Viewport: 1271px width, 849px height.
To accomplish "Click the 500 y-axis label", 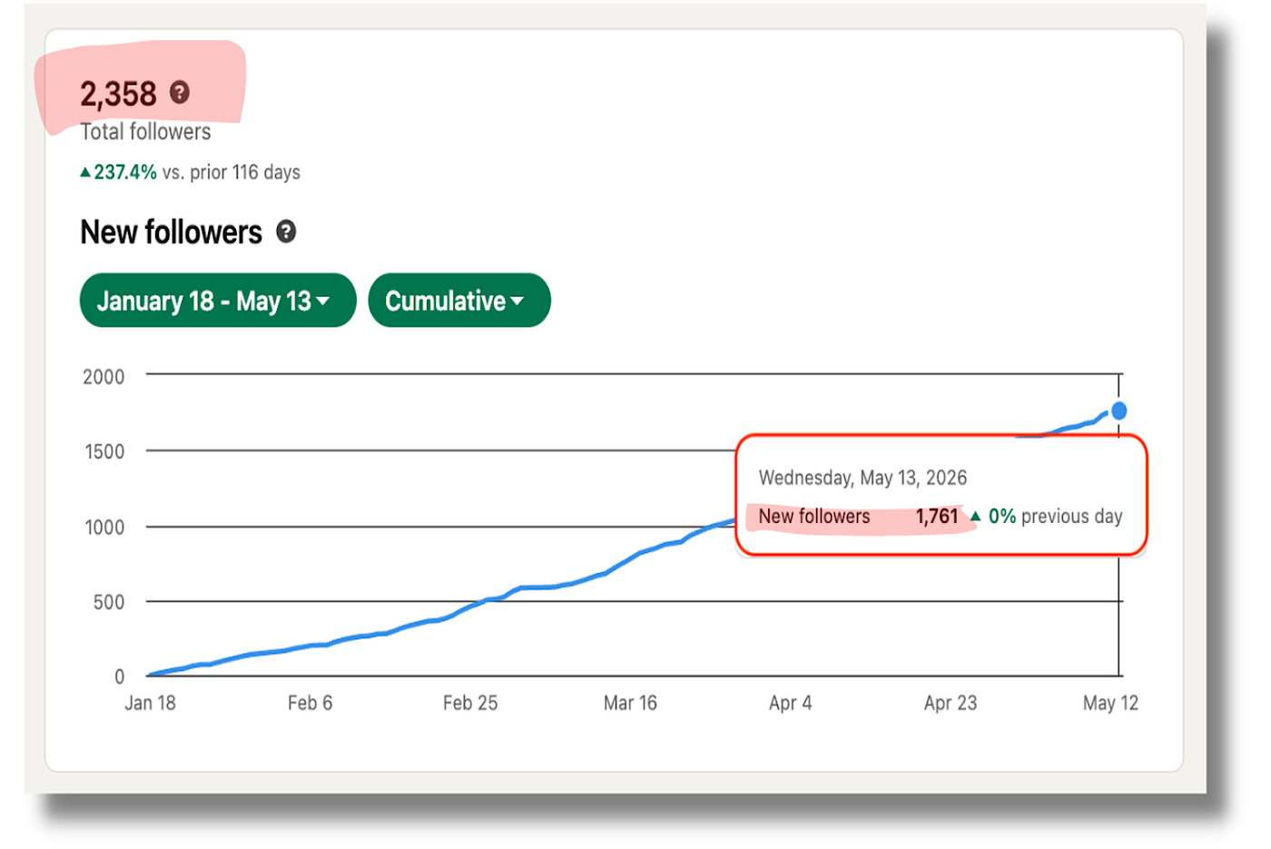I will 109,603.
